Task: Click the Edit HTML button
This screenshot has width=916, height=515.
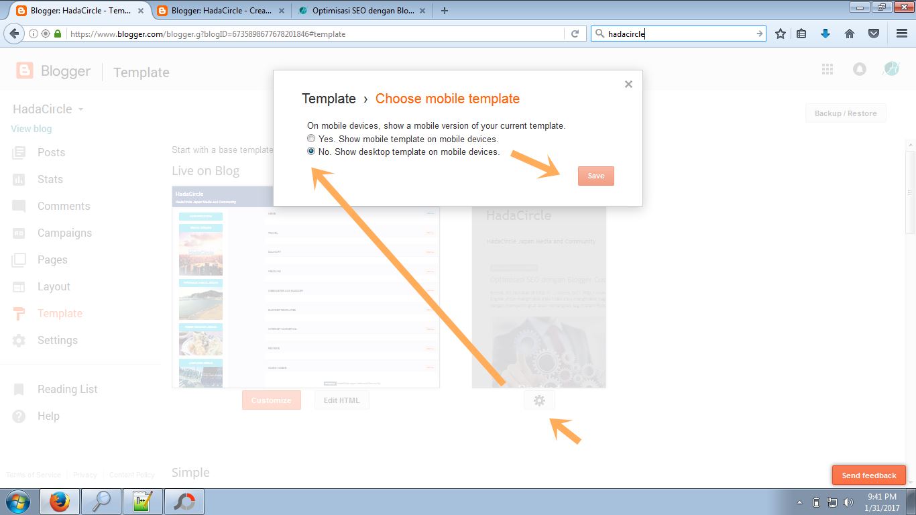Action: 342,400
